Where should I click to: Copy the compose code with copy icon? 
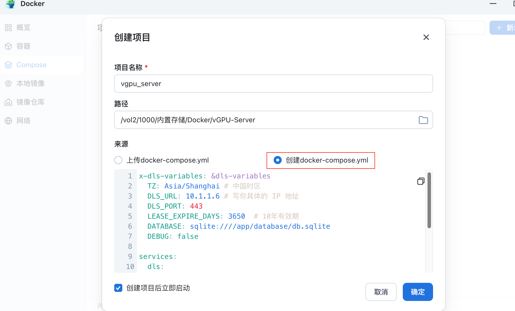(x=421, y=181)
